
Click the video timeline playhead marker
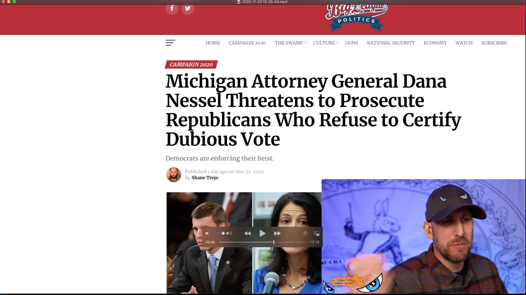274,242
